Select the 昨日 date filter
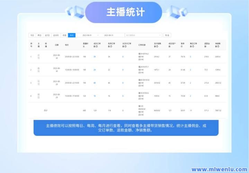The image size is (249, 173). pos(39,35)
